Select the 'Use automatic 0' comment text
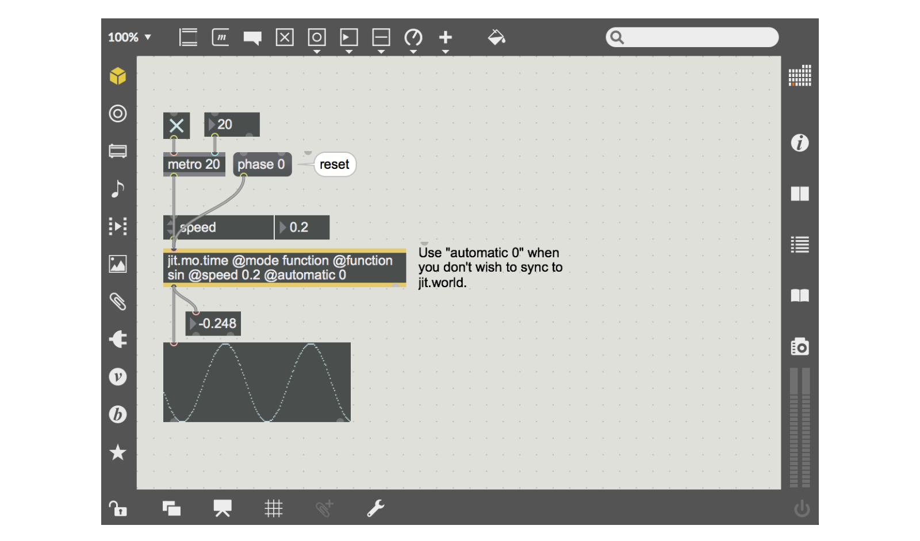This screenshot has height=541, width=920. (x=490, y=268)
